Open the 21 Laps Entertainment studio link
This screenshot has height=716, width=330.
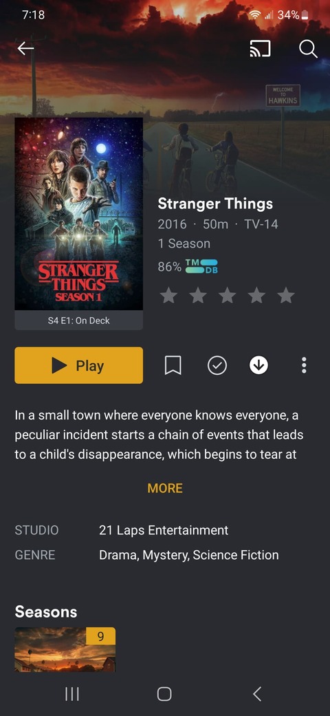point(164,530)
